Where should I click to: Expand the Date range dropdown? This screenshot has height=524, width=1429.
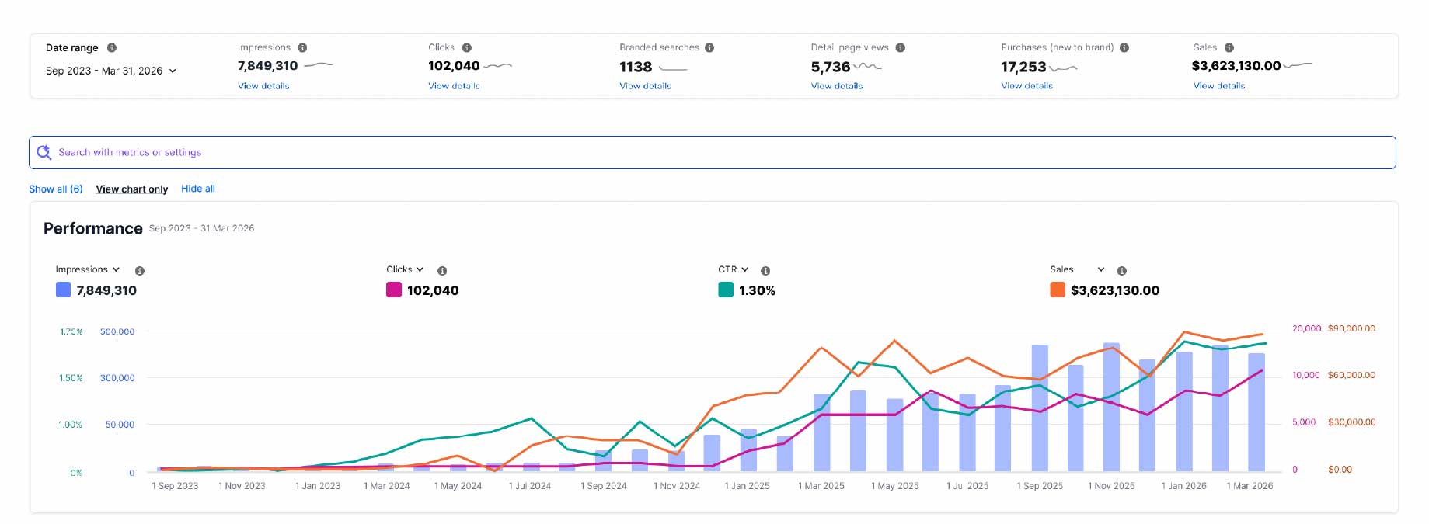click(x=111, y=71)
